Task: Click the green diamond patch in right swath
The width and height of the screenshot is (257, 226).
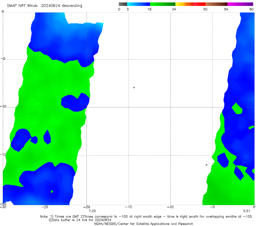Action: coord(237,108)
